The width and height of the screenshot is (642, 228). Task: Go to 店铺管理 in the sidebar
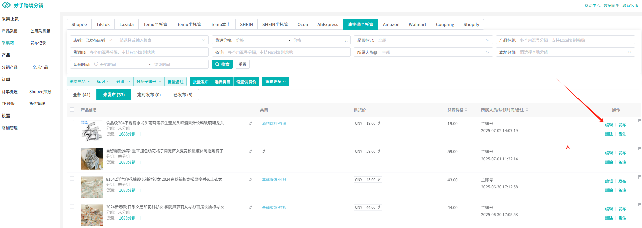[10, 128]
